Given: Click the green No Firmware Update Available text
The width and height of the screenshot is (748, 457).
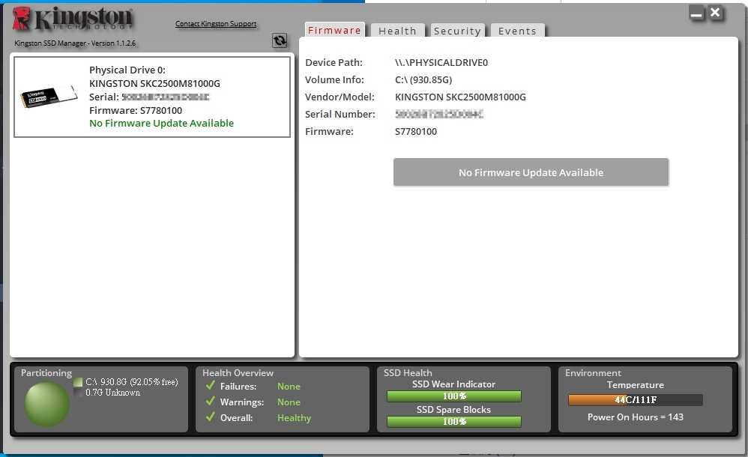Looking at the screenshot, I should click(x=161, y=123).
